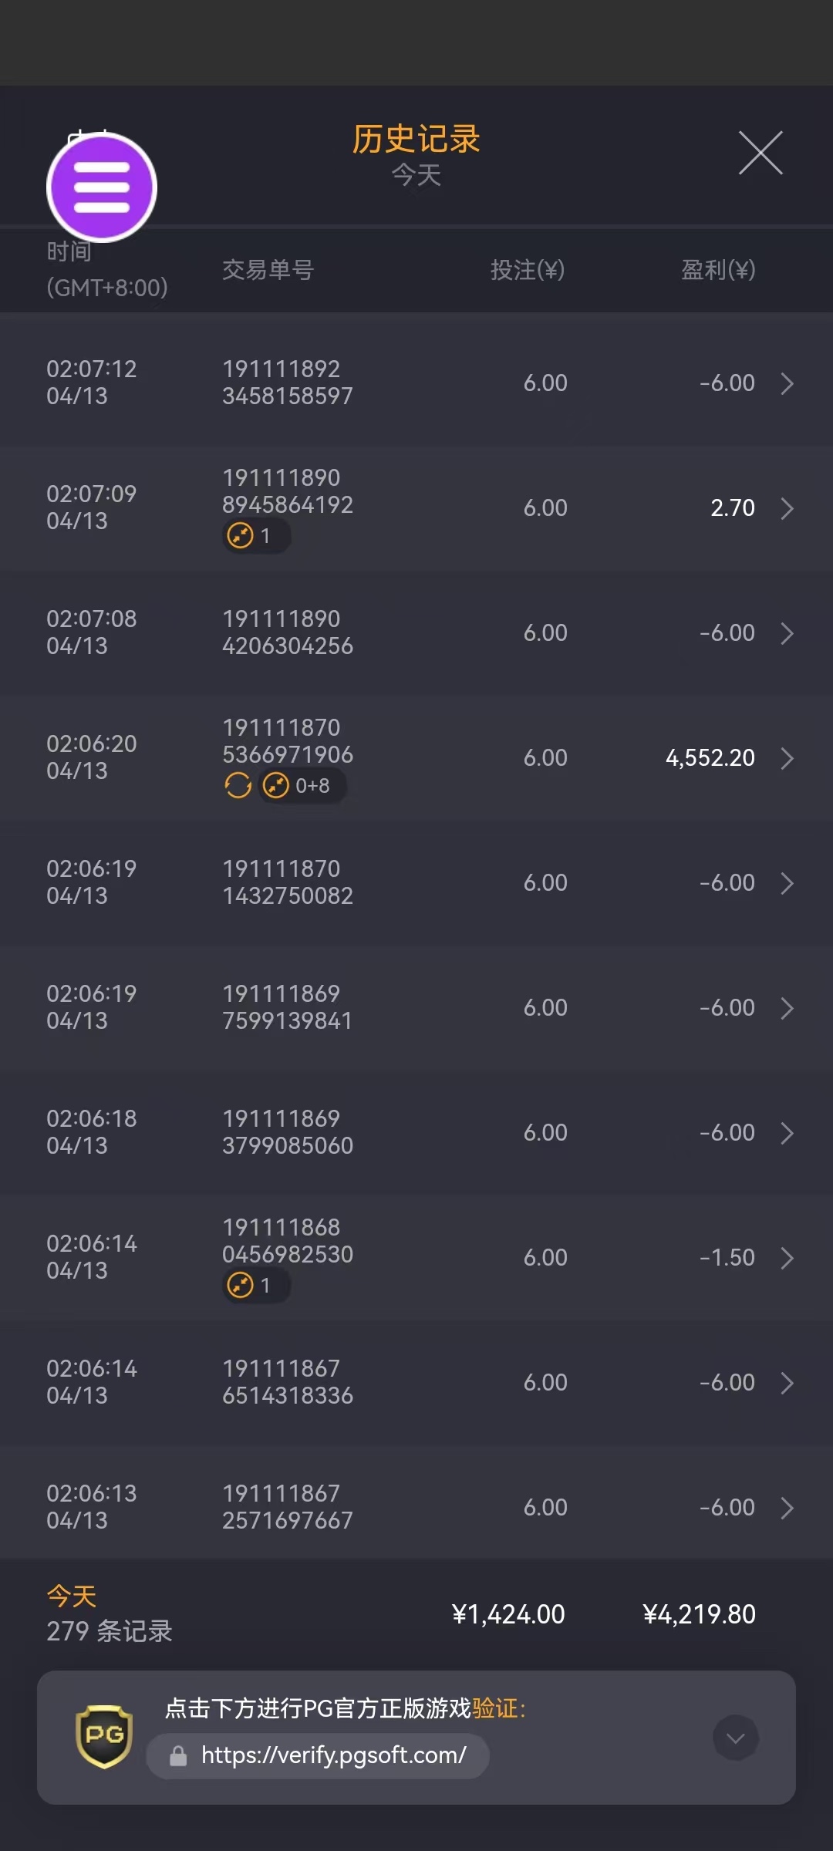The height and width of the screenshot is (1851, 833).
Task: Open the verify.pgsoft.com link
Action: pos(333,1755)
